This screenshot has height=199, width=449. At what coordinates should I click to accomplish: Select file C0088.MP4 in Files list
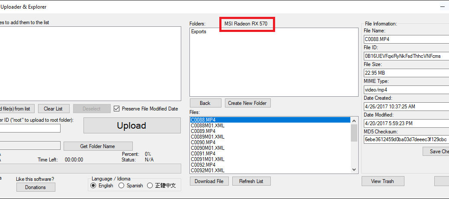coord(270,120)
